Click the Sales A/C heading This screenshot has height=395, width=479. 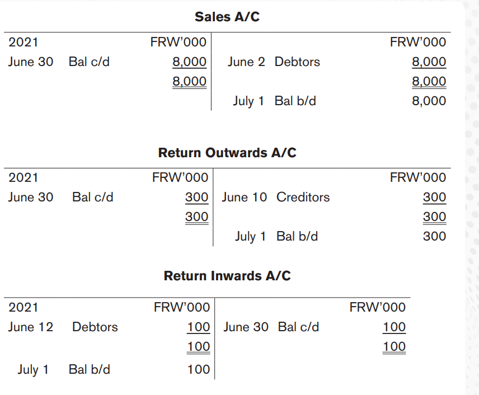tap(227, 17)
